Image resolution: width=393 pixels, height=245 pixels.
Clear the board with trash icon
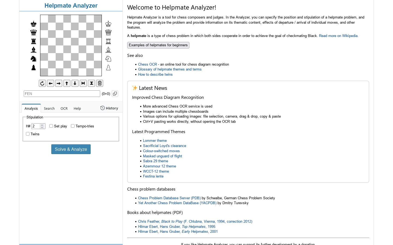click(x=100, y=83)
